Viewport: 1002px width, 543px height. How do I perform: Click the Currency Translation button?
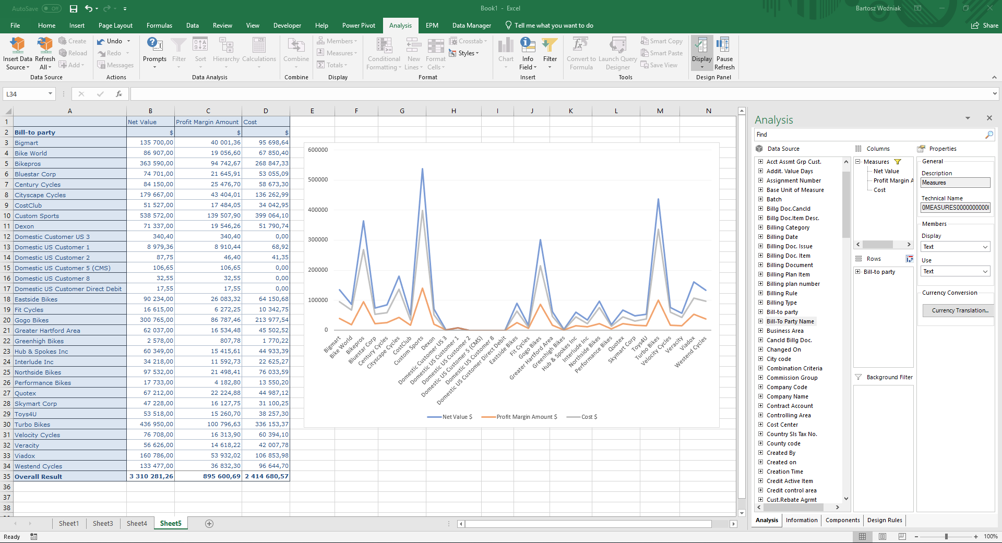pos(957,310)
